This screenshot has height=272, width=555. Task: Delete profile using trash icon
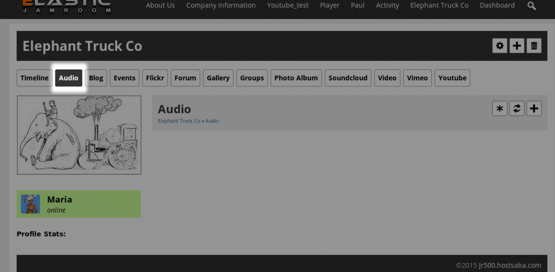pos(534,46)
